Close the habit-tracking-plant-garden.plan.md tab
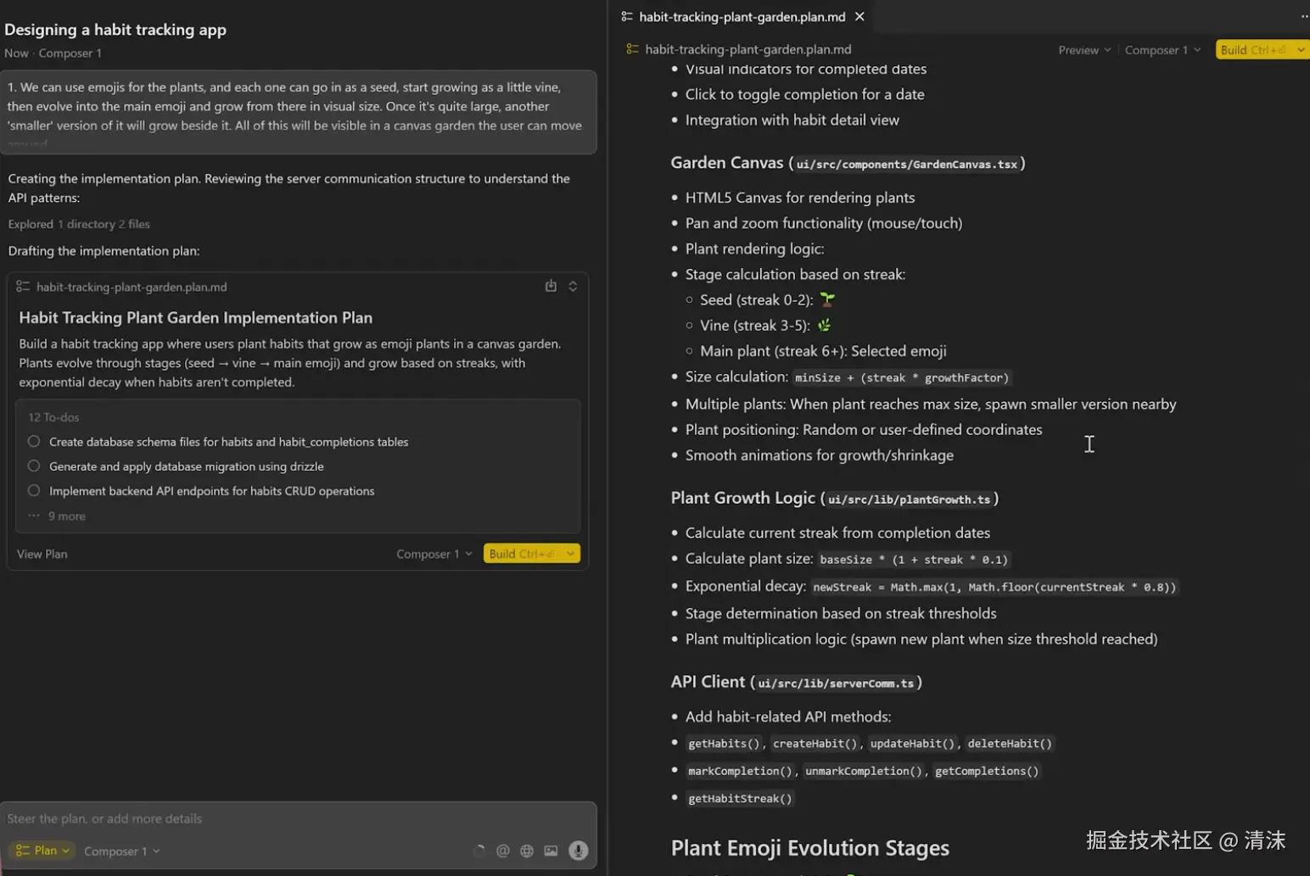1310x876 pixels. tap(859, 16)
